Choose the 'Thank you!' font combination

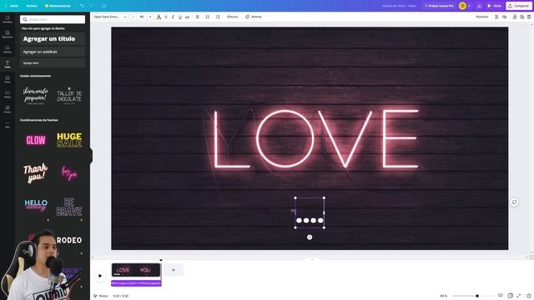point(36,172)
